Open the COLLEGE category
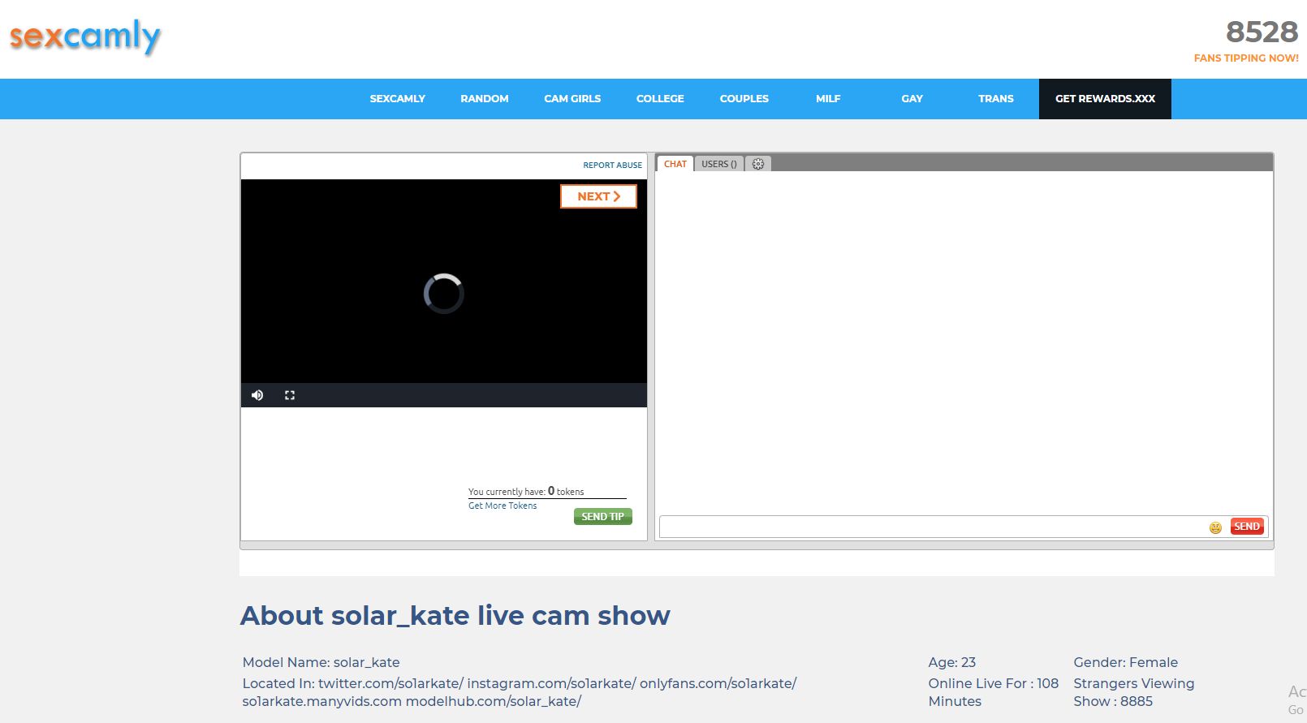This screenshot has height=723, width=1307. [660, 99]
